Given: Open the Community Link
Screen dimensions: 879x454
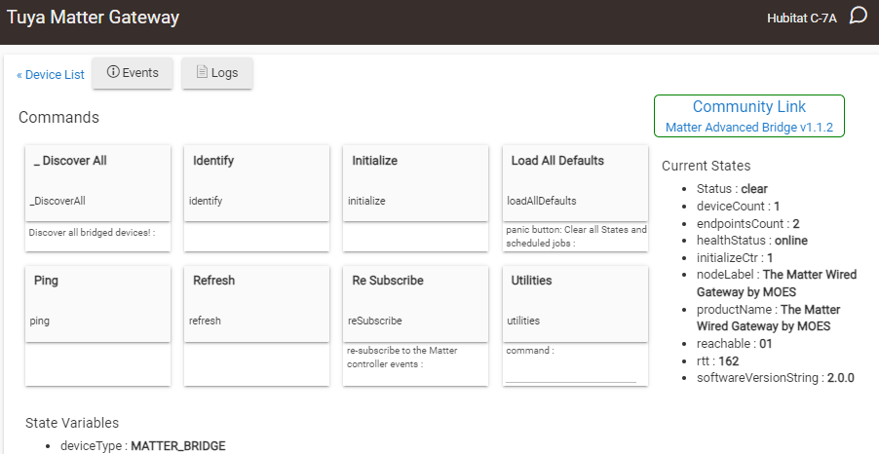Looking at the screenshot, I should (748, 107).
